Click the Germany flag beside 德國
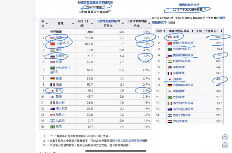The height and width of the screenshot is (153, 232). (x=53, y=79)
